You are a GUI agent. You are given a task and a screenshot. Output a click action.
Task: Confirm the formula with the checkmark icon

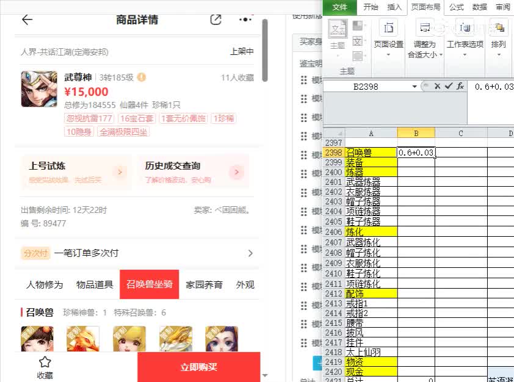coord(448,87)
